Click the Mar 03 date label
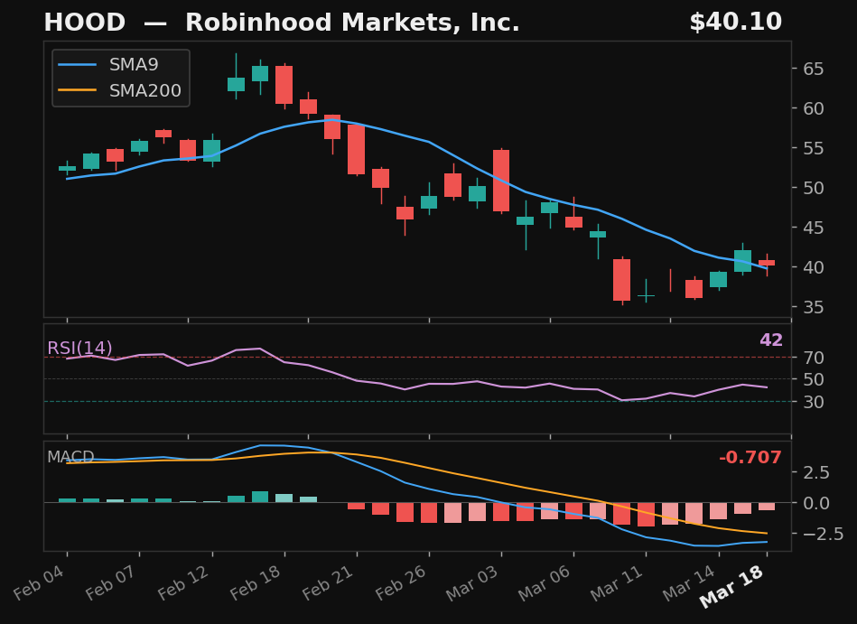The image size is (857, 624). coord(472,582)
